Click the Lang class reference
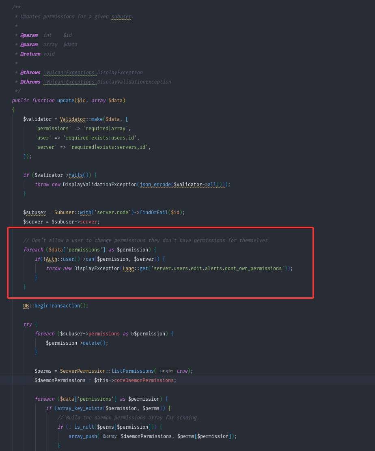The width and height of the screenshot is (375, 451). [128, 268]
